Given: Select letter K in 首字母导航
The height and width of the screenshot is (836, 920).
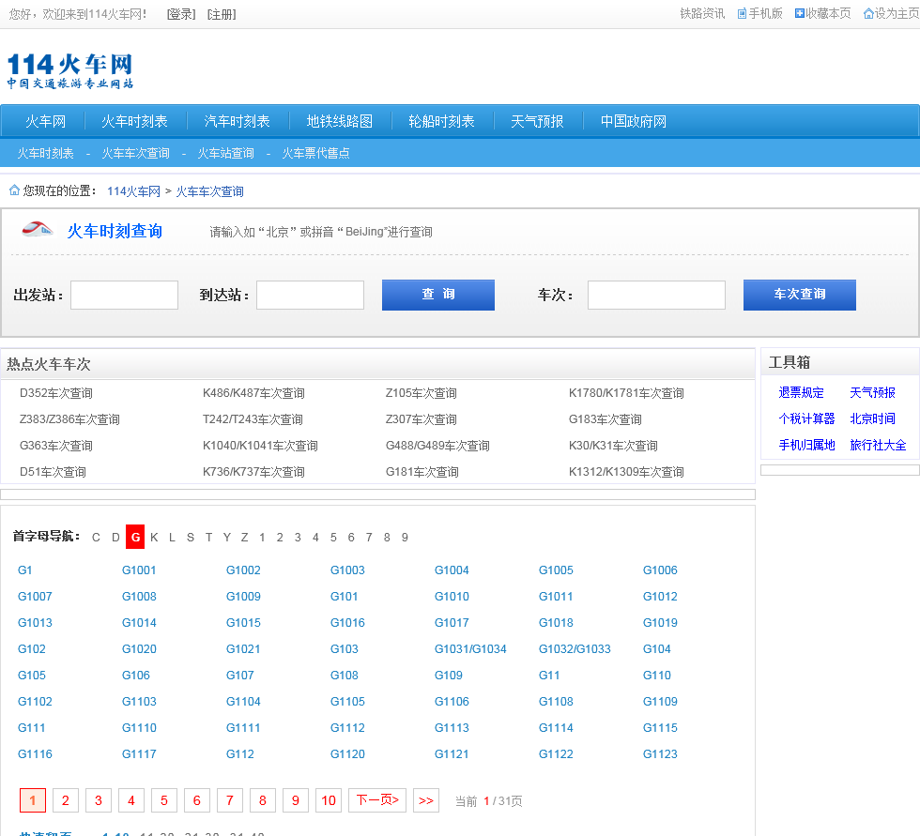Looking at the screenshot, I should [154, 538].
